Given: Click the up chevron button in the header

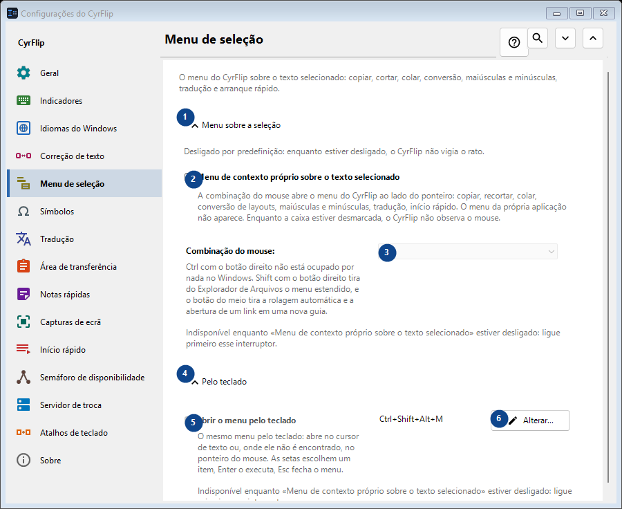Looking at the screenshot, I should coord(593,38).
